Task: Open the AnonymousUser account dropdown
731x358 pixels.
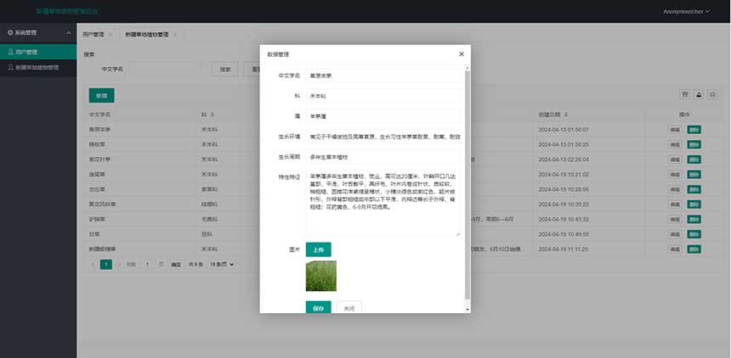Action: click(687, 12)
